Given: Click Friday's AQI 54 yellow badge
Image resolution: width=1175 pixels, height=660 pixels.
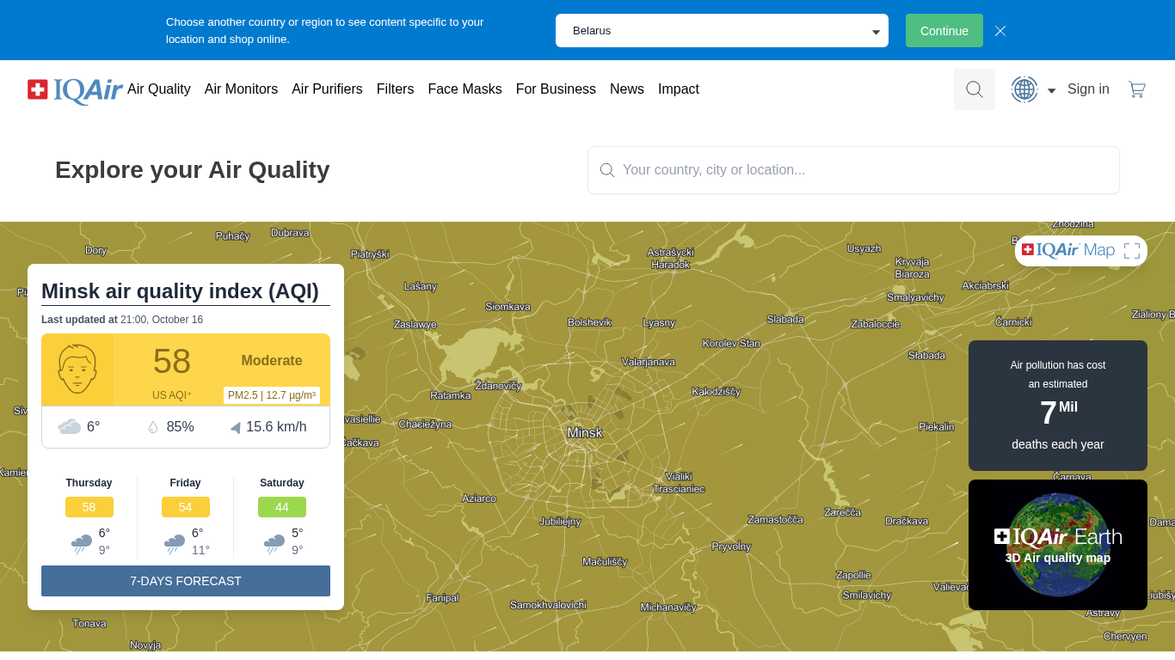Looking at the screenshot, I should (x=186, y=507).
